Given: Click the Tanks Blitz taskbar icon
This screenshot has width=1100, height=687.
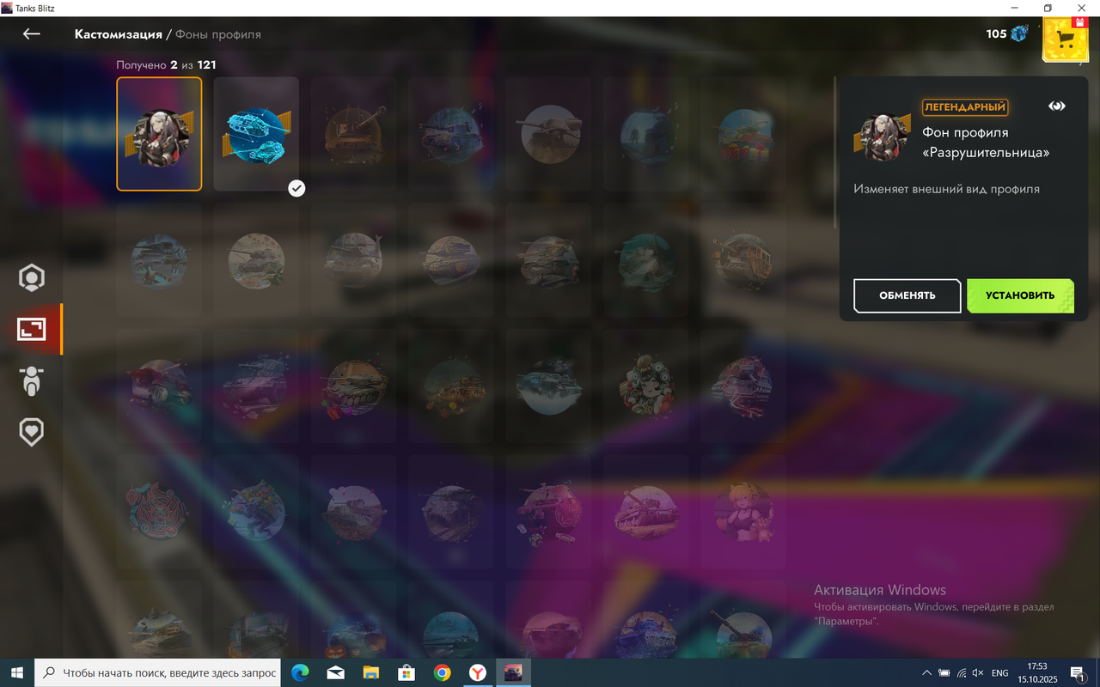Looking at the screenshot, I should [513, 672].
